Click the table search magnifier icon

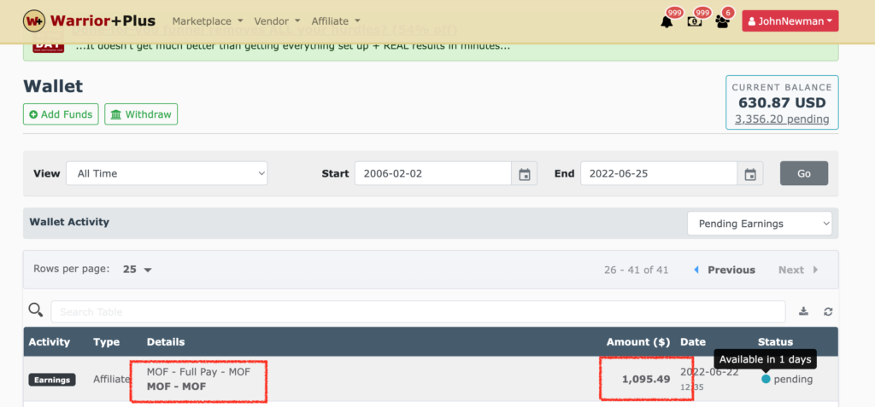(x=36, y=311)
